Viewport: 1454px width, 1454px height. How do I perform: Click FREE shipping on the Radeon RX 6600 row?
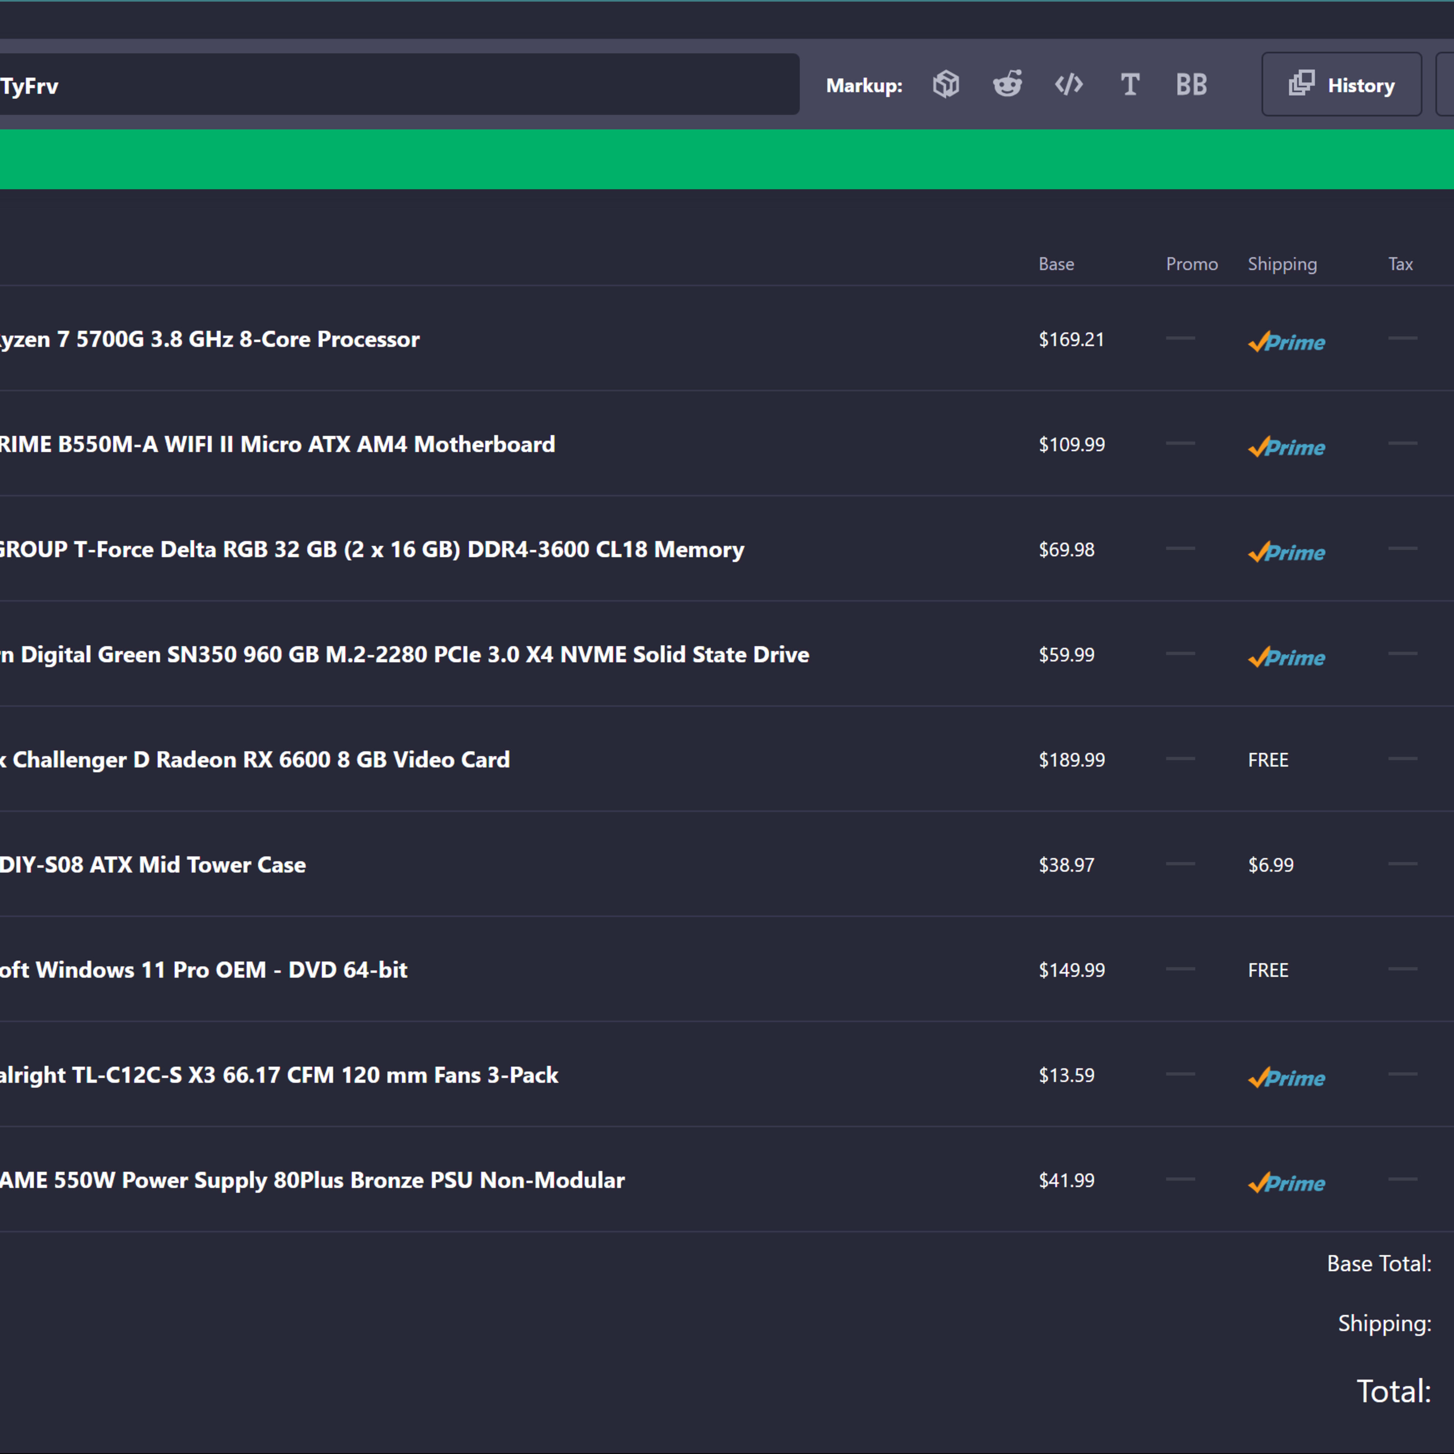[x=1268, y=760]
